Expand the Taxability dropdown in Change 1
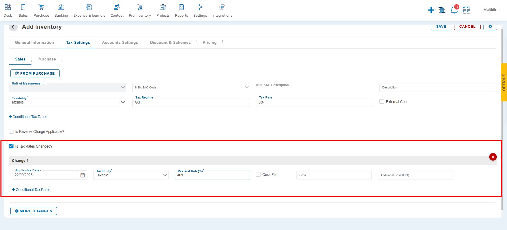Image resolution: width=507 pixels, height=230 pixels. (165, 175)
